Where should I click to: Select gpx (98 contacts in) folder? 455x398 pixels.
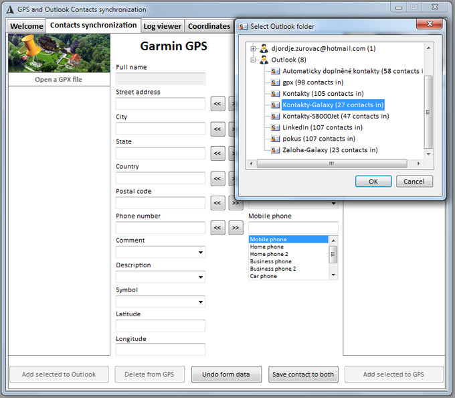point(313,82)
